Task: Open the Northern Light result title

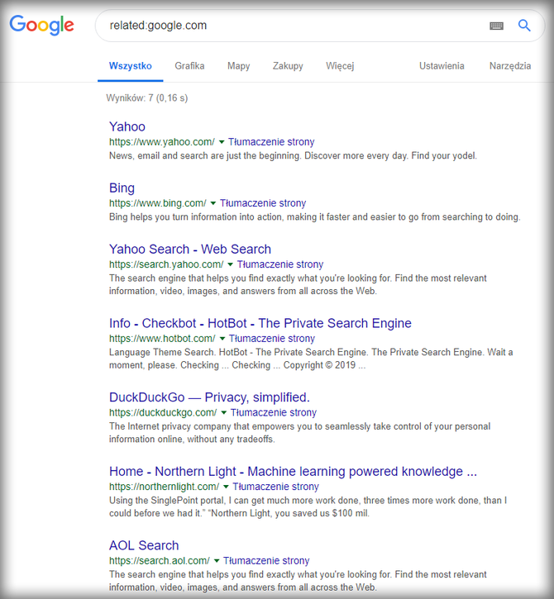Action: coord(294,472)
